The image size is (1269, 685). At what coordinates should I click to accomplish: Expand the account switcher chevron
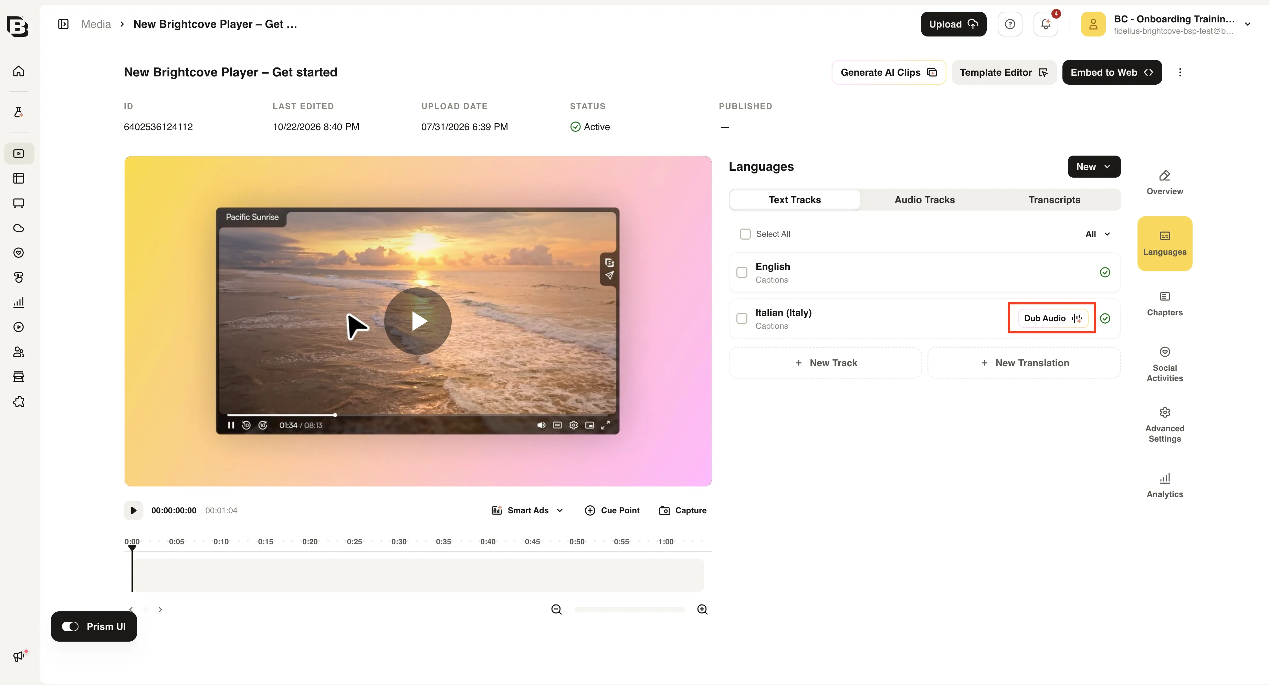tap(1247, 24)
